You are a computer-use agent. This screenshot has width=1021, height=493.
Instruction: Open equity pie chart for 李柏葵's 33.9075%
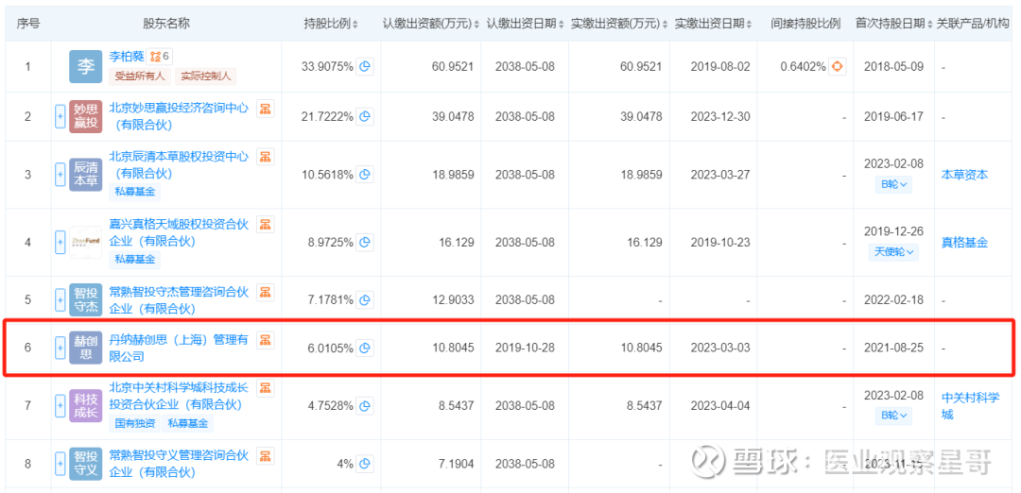pos(364,66)
